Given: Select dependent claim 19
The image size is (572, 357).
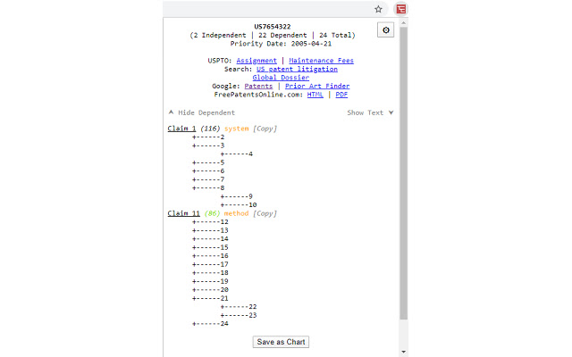Looking at the screenshot, I should click(224, 281).
